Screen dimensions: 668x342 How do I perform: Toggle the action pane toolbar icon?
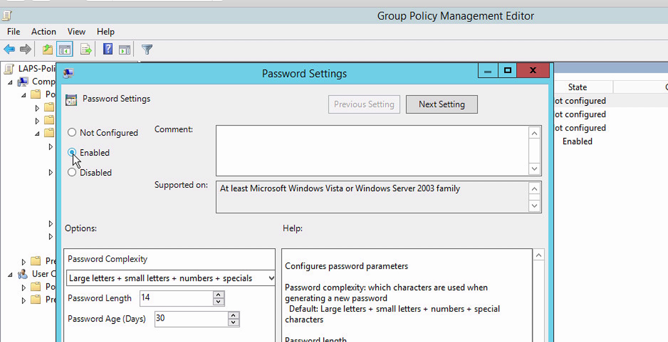pos(124,49)
